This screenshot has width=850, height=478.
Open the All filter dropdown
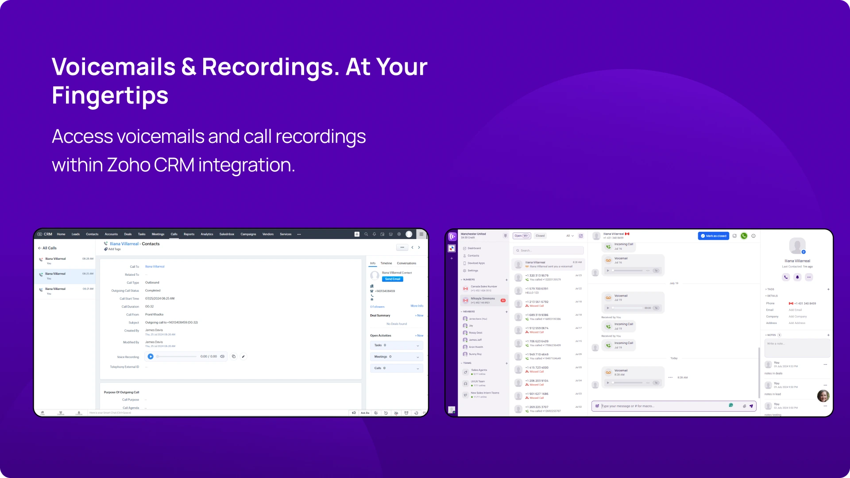tap(570, 236)
